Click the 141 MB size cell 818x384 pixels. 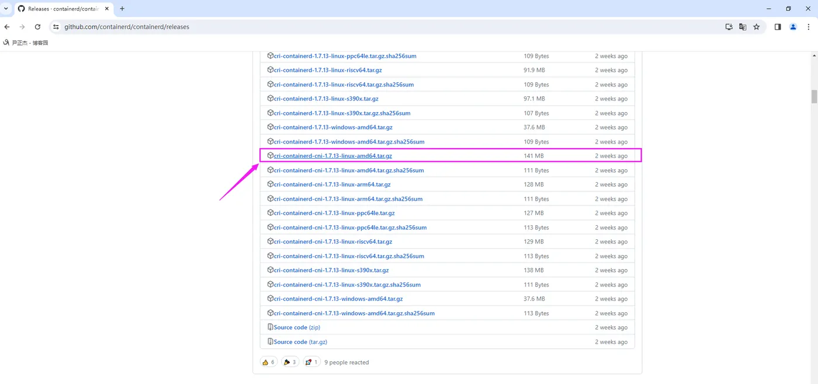pyautogui.click(x=533, y=156)
